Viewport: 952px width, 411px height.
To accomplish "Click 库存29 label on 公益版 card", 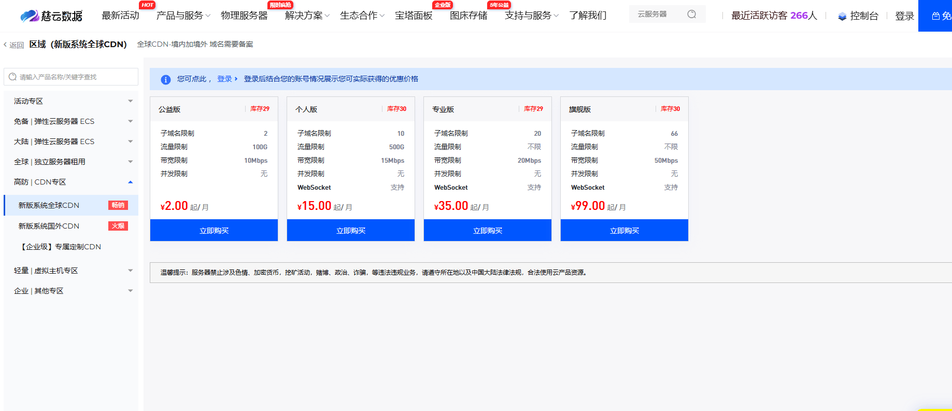I will 260,109.
